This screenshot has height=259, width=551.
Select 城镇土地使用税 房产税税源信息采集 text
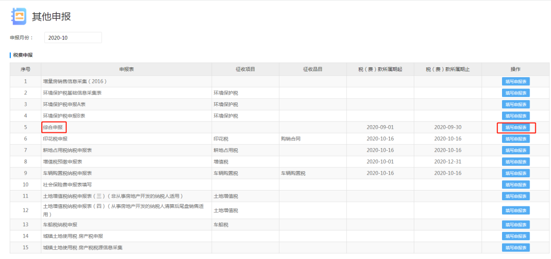83,247
